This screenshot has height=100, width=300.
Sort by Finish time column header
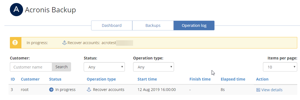pyautogui.click(x=200, y=79)
